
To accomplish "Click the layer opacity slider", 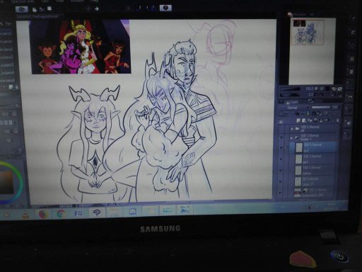I will point(321,108).
